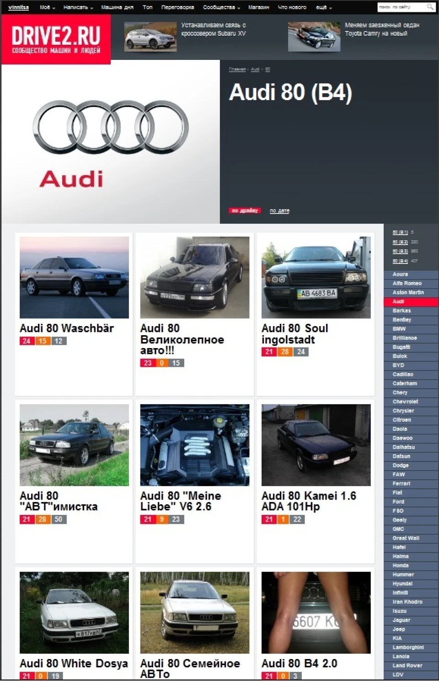Open the 80 (B3) generation link
The image size is (439, 681).
(400, 251)
